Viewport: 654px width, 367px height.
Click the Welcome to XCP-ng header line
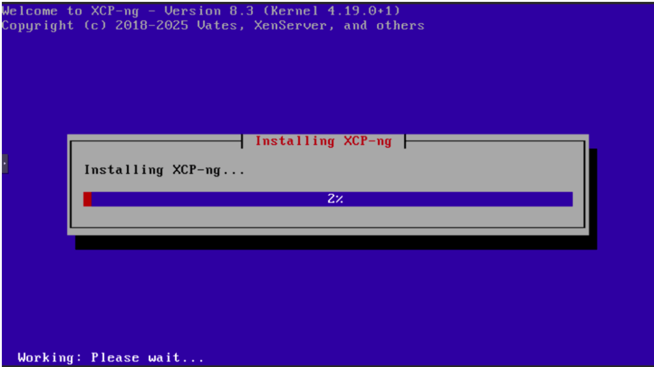pyautogui.click(x=201, y=11)
